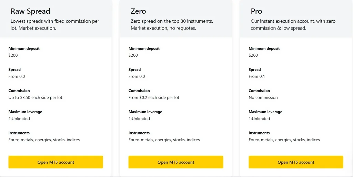Viewport: 353px width, 177px height.
Task: Click Zero's 1:Unlimited leverage value
Action: click(x=139, y=119)
